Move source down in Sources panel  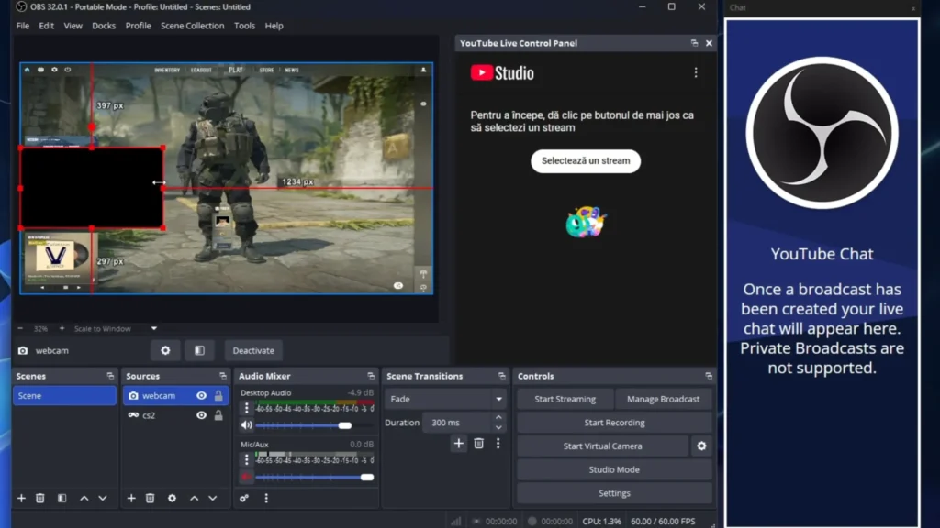[213, 498]
